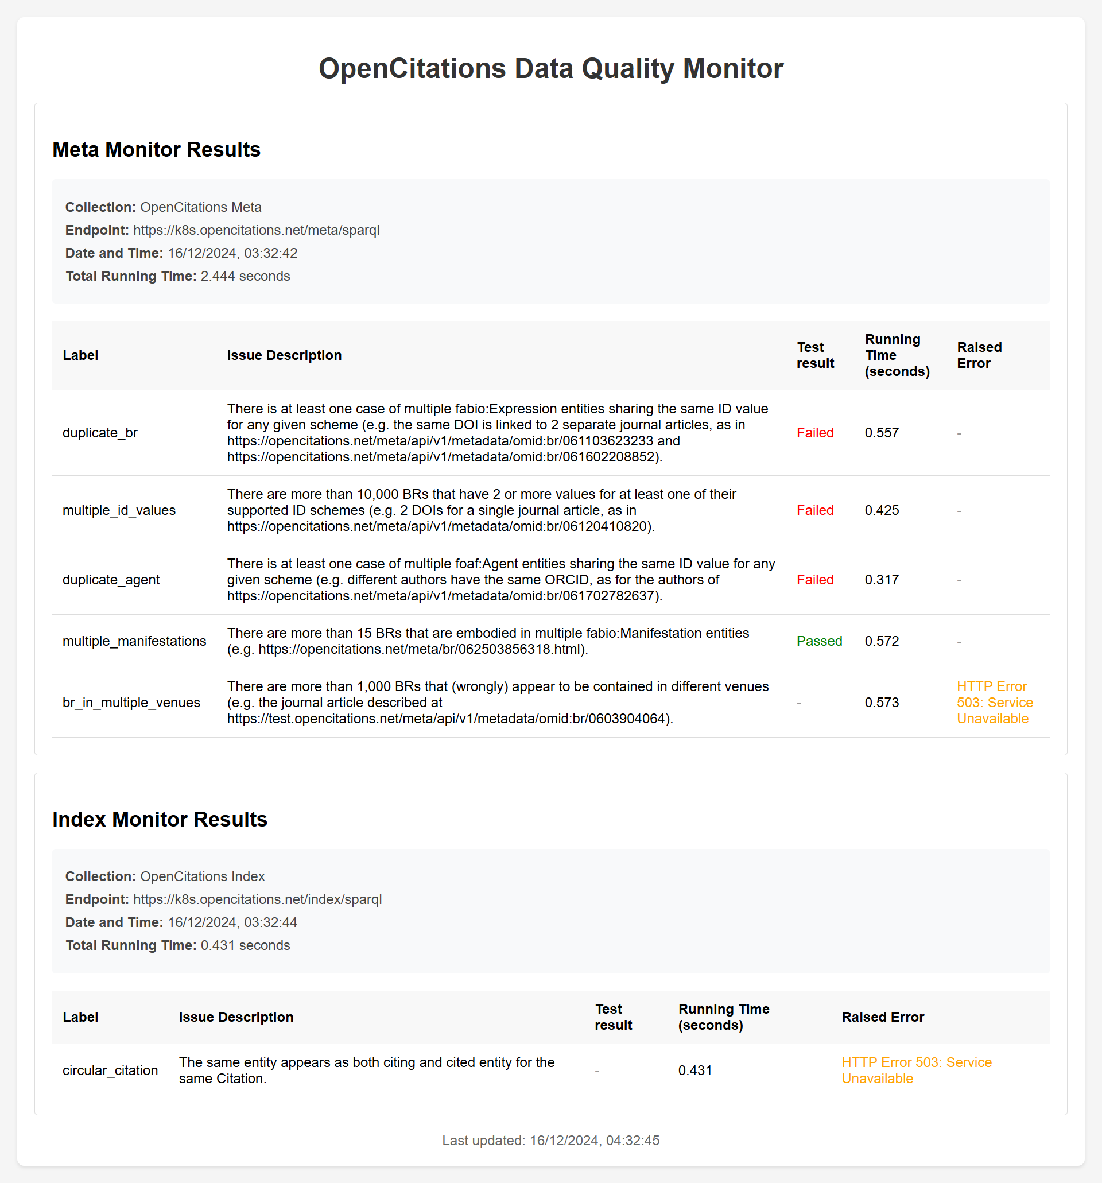
Task: Click the br_in_multiple_venues label cell
Action: point(131,703)
